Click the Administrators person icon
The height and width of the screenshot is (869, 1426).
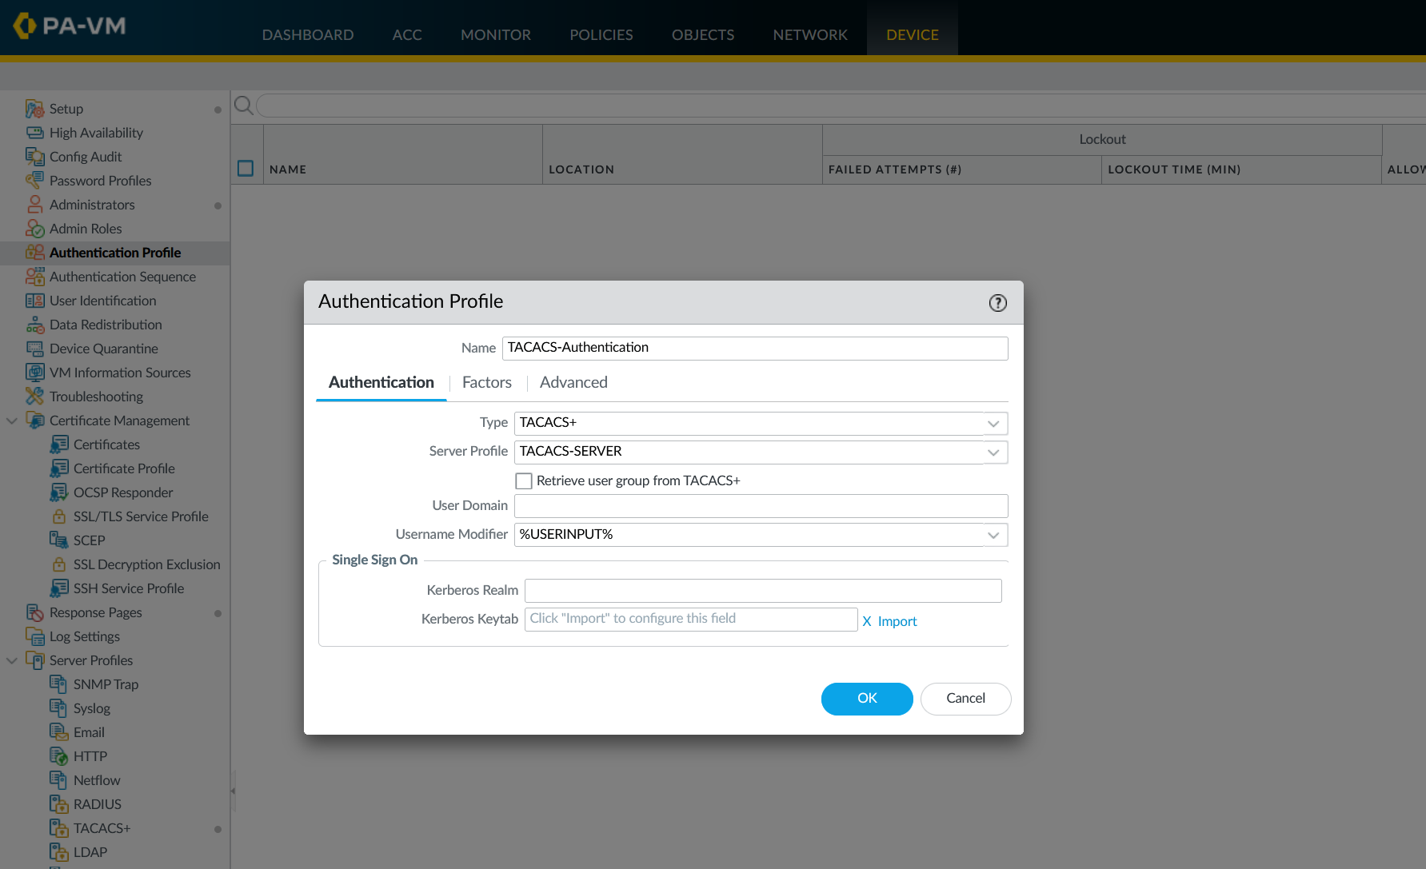(x=34, y=205)
